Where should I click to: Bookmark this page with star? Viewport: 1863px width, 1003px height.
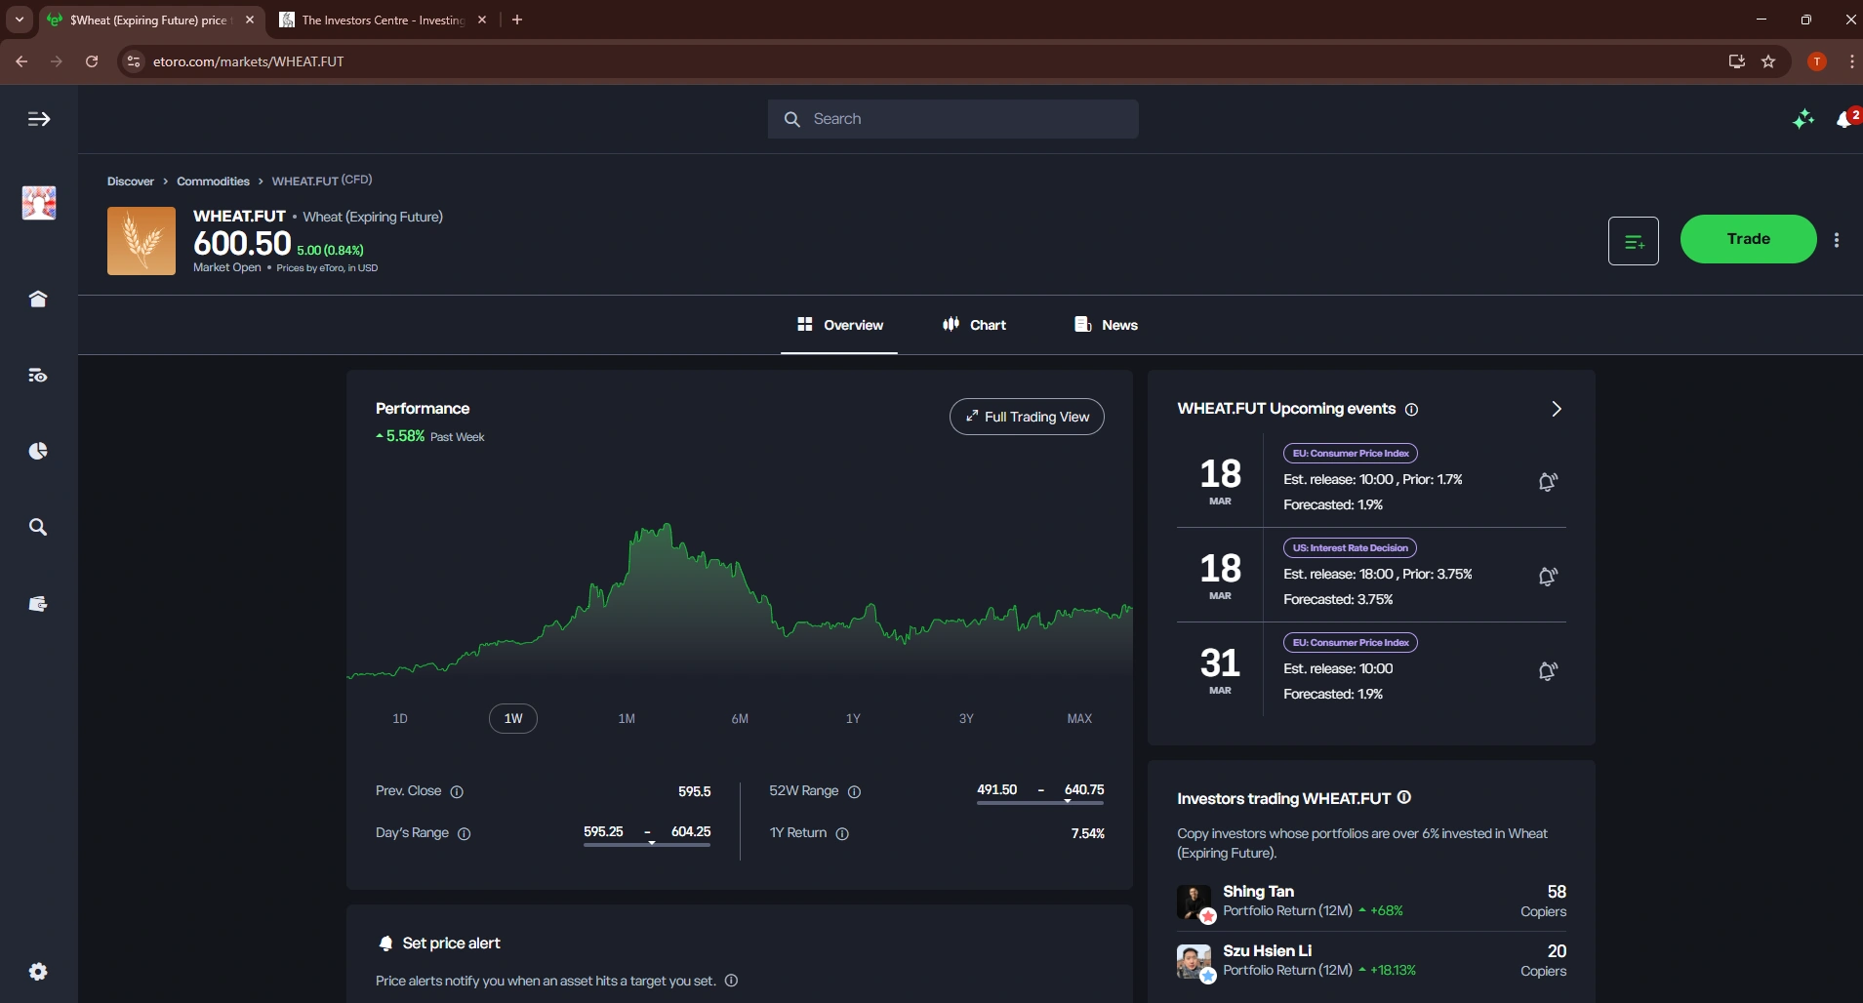click(1768, 61)
